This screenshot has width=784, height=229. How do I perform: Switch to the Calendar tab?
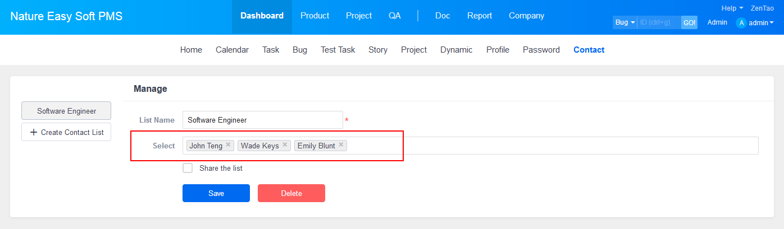click(232, 50)
